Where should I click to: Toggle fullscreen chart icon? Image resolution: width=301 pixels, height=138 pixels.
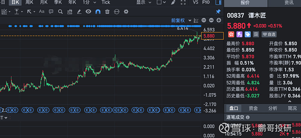(183, 3)
